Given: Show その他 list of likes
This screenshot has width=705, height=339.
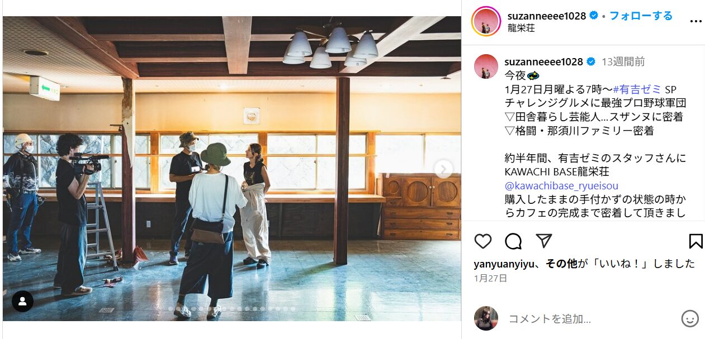Looking at the screenshot, I should tap(561, 264).
